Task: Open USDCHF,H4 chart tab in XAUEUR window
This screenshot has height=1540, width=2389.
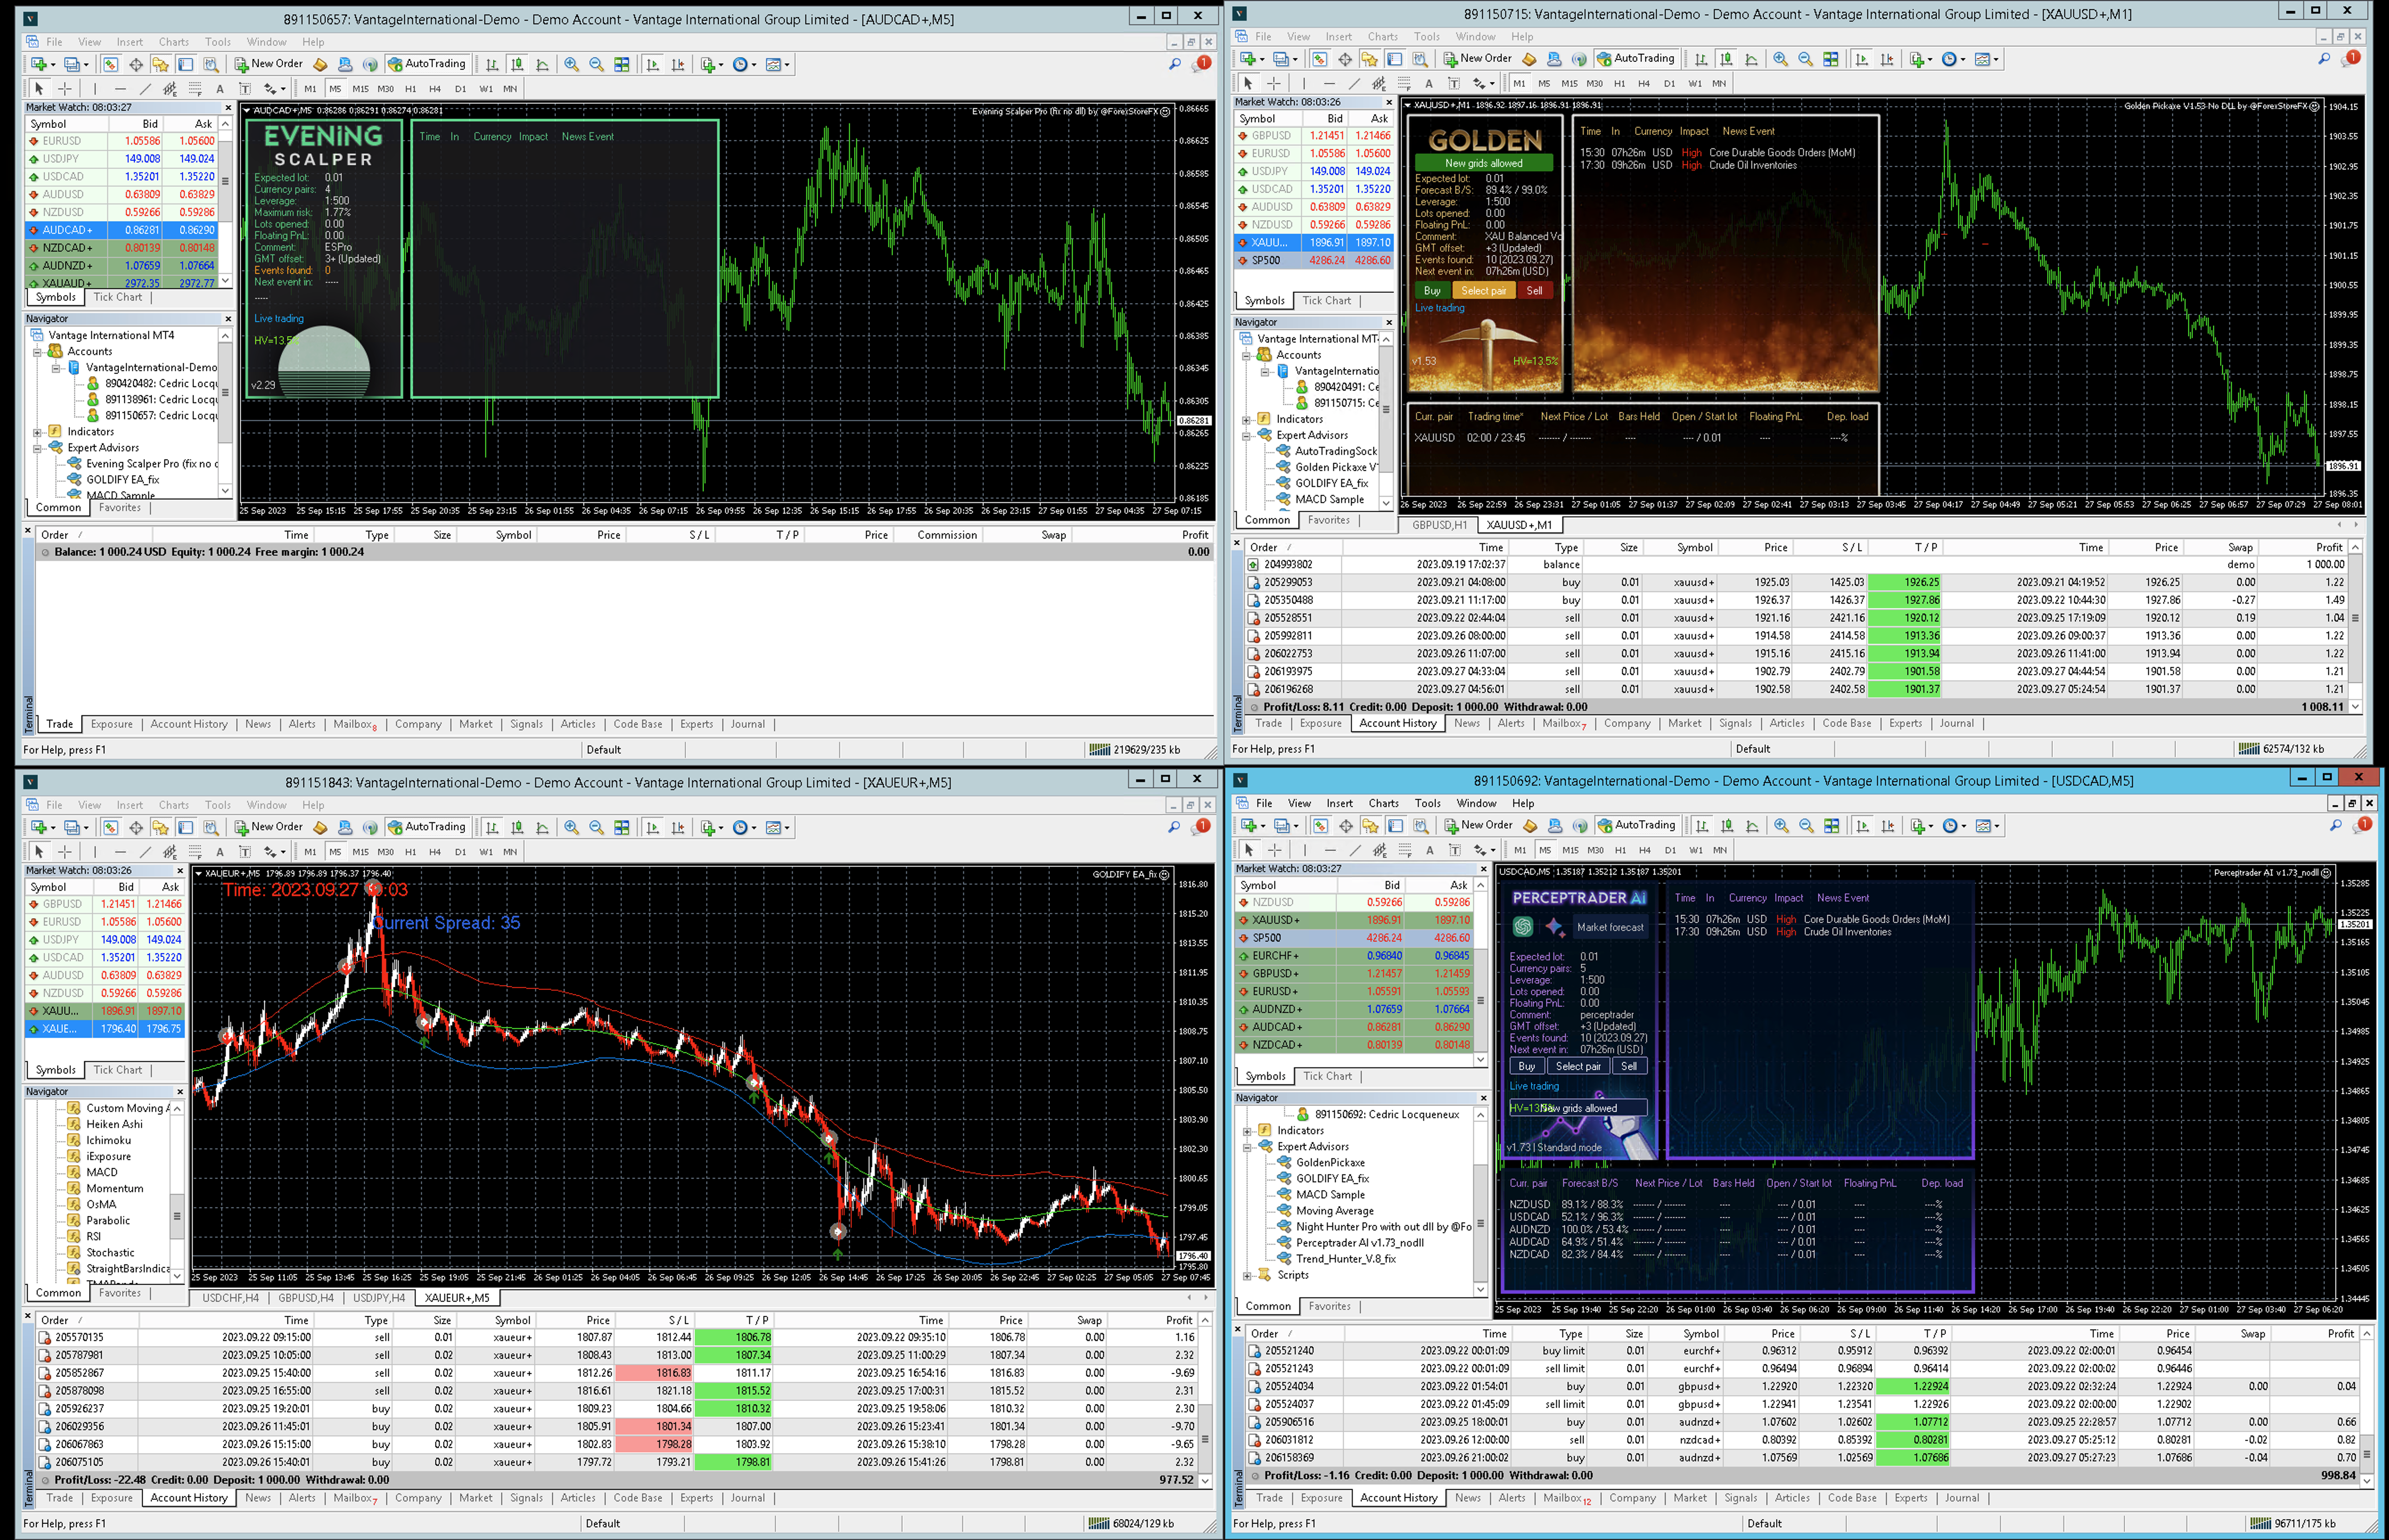Action: (230, 1298)
